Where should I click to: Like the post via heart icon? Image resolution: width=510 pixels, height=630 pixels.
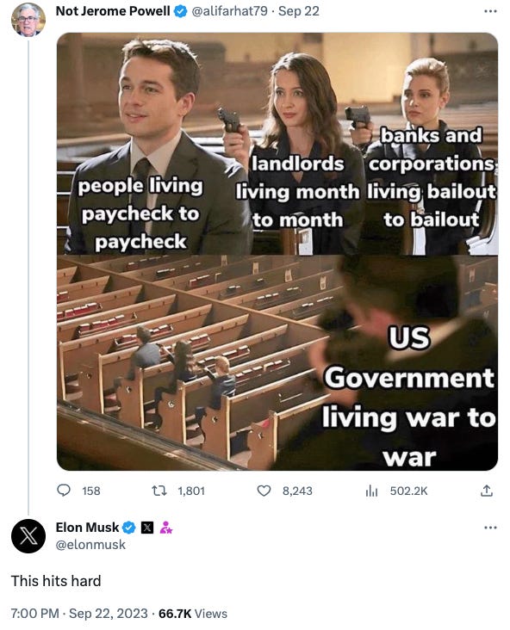pyautogui.click(x=264, y=491)
